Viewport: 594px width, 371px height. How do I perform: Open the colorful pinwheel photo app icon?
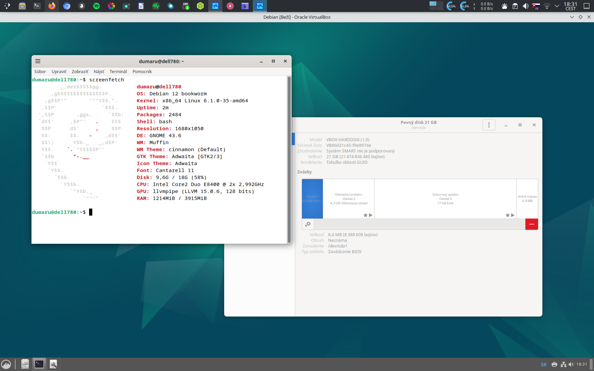coord(111,6)
